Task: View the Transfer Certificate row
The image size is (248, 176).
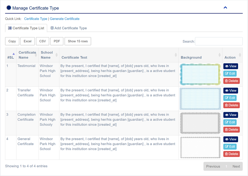Action: coord(231,91)
